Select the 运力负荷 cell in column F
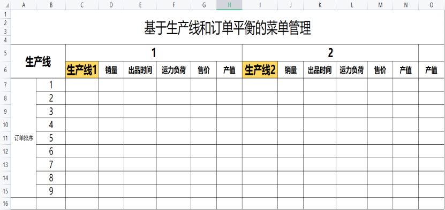The image size is (445, 210). (174, 69)
